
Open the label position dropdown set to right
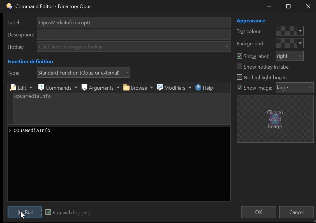coord(289,56)
